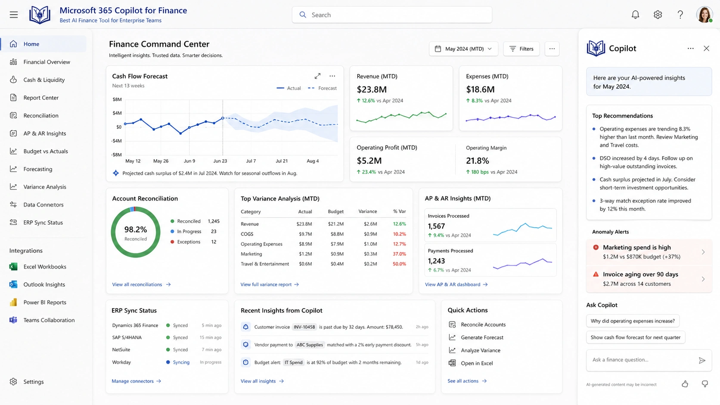This screenshot has width=720, height=405.
Task: Click View full variance report link
Action: [x=270, y=284]
